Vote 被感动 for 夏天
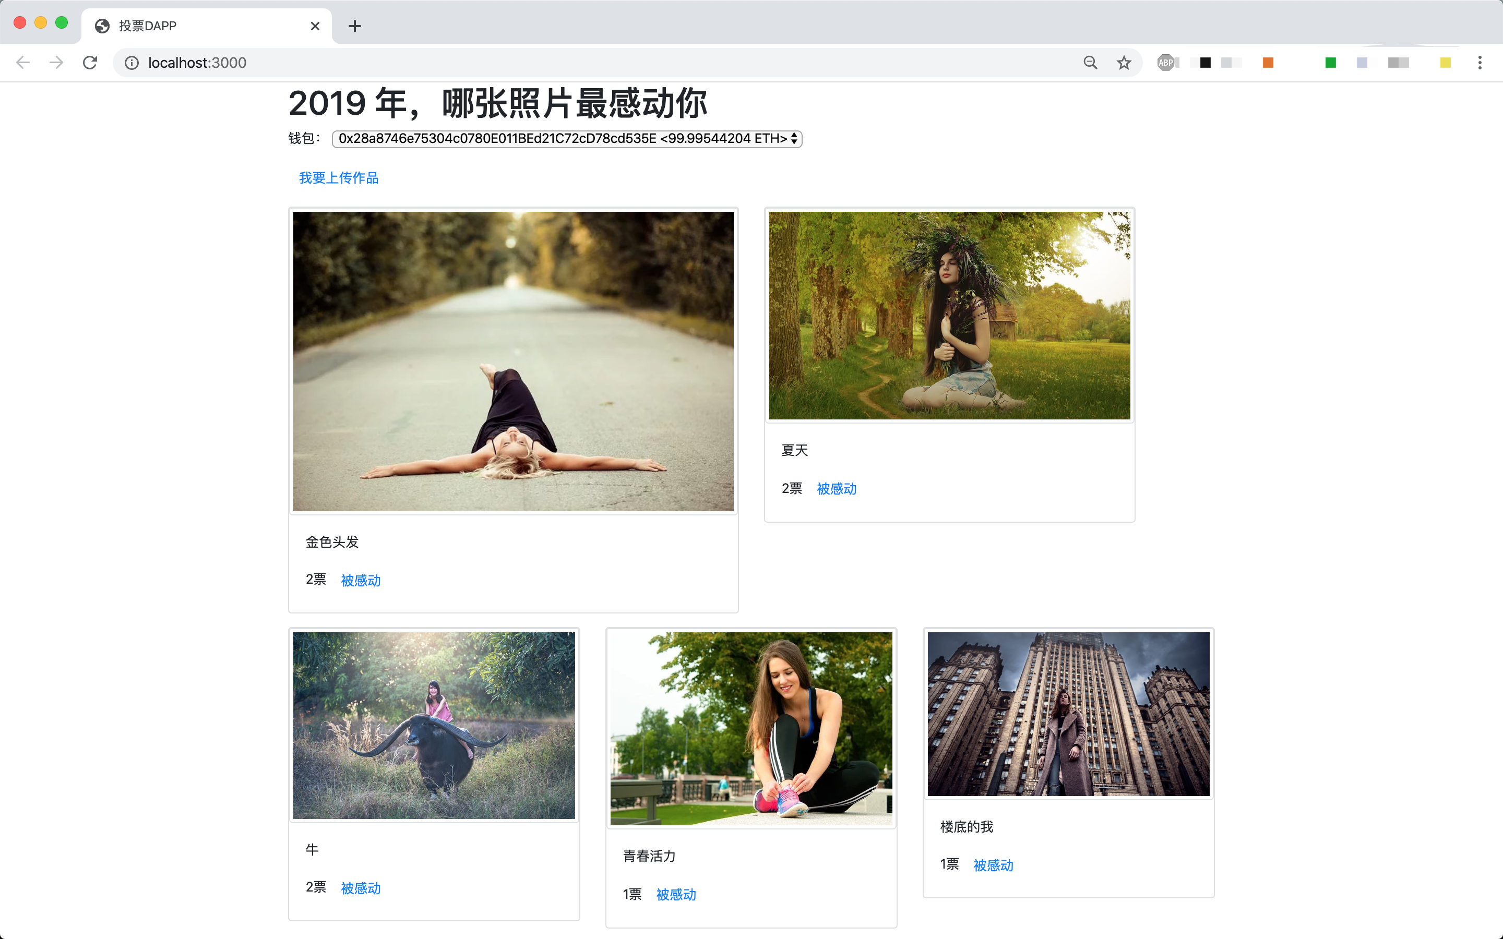 [x=836, y=489]
